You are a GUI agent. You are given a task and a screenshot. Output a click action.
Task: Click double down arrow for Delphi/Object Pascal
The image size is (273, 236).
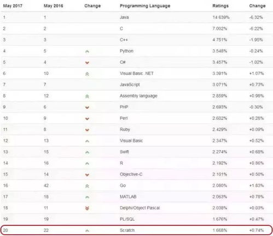click(87, 208)
